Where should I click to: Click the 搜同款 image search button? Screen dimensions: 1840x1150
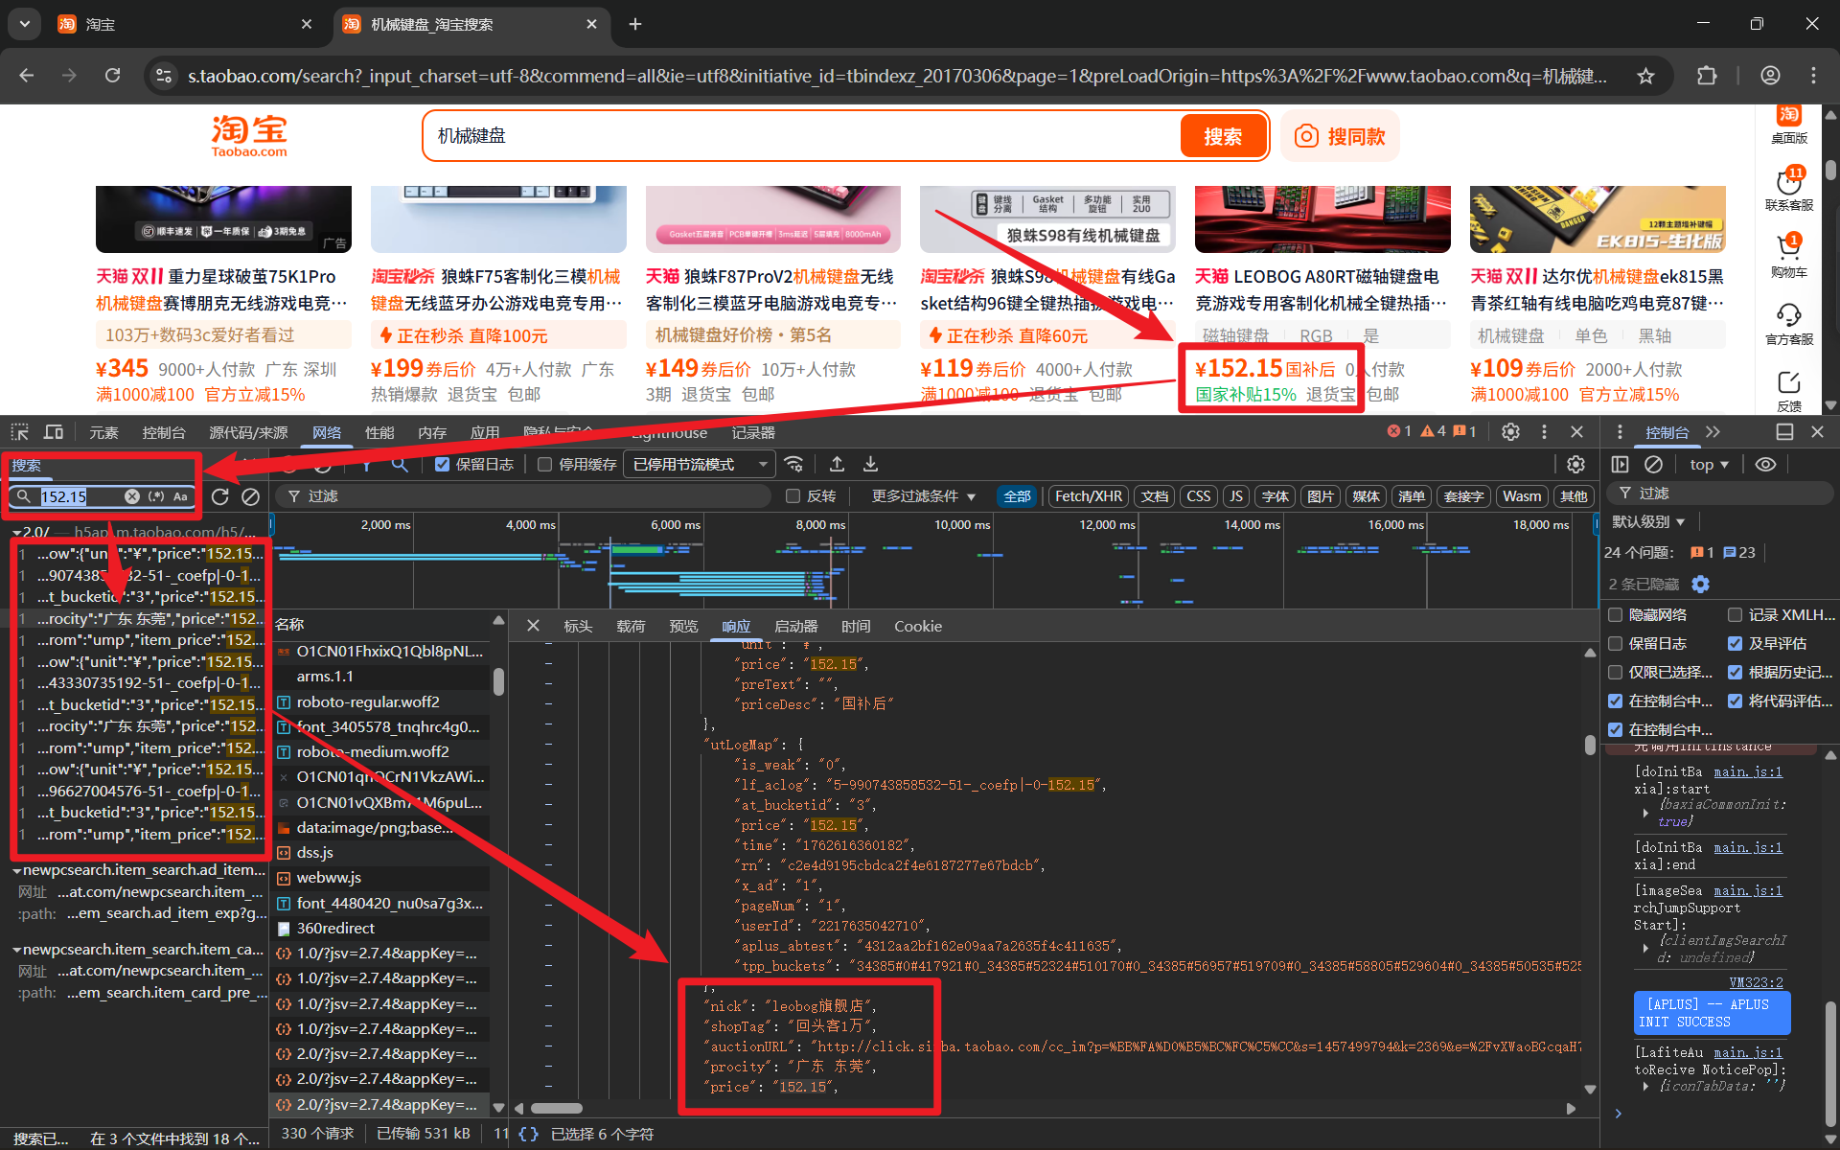tap(1340, 136)
